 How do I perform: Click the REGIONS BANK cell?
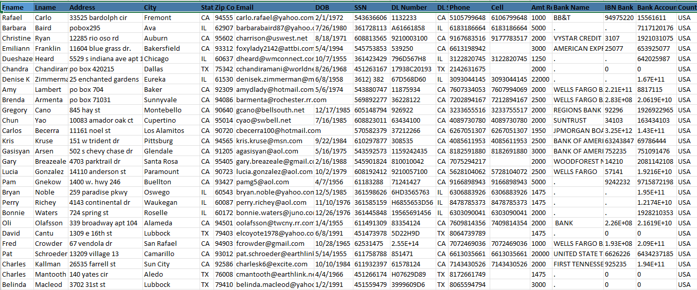[577, 110]
